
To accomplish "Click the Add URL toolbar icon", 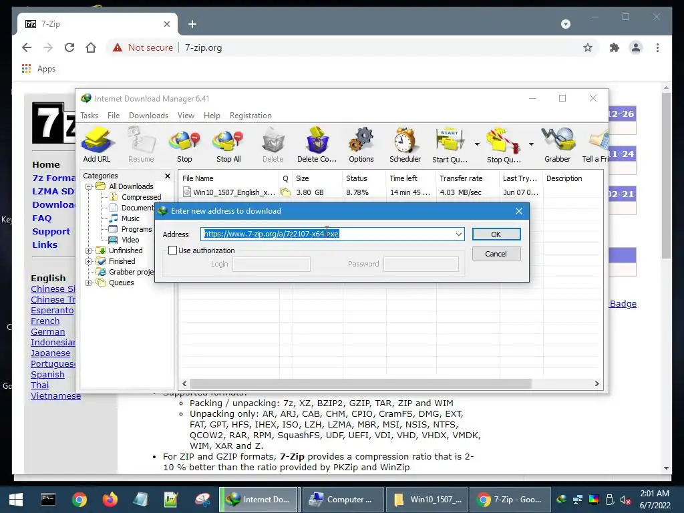I will pos(97,145).
